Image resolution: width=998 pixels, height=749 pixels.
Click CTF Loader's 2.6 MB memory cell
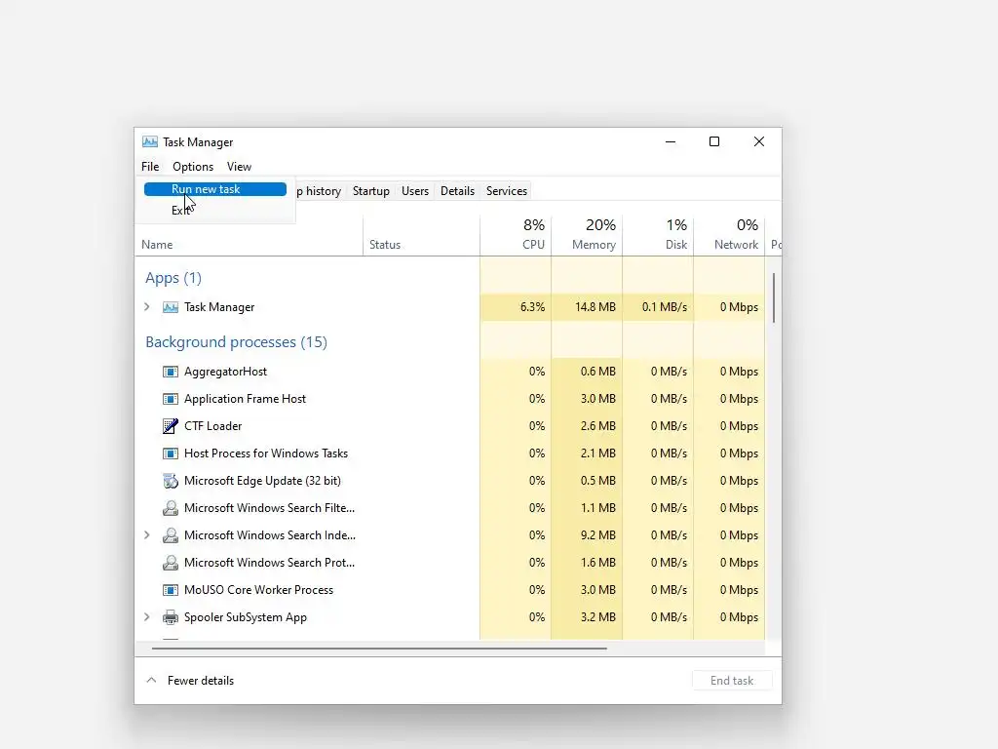tap(587, 426)
